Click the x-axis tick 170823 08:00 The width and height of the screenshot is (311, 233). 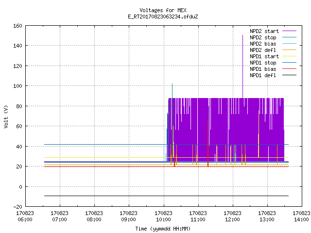coord(94,216)
